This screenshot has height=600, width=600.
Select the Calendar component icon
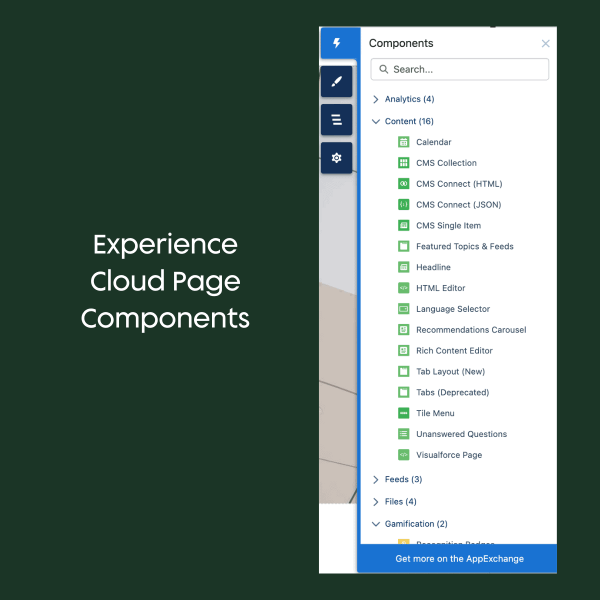(x=403, y=142)
